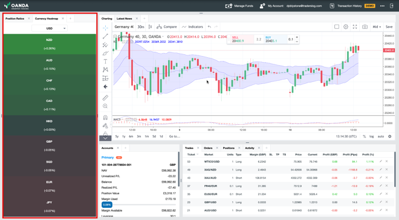Take a chart snapshot with the camera icon
Image resolution: width=399 pixels, height=220 pixels.
[365, 27]
